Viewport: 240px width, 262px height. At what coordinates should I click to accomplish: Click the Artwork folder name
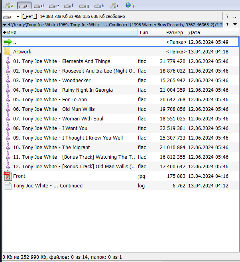[x=22, y=51]
